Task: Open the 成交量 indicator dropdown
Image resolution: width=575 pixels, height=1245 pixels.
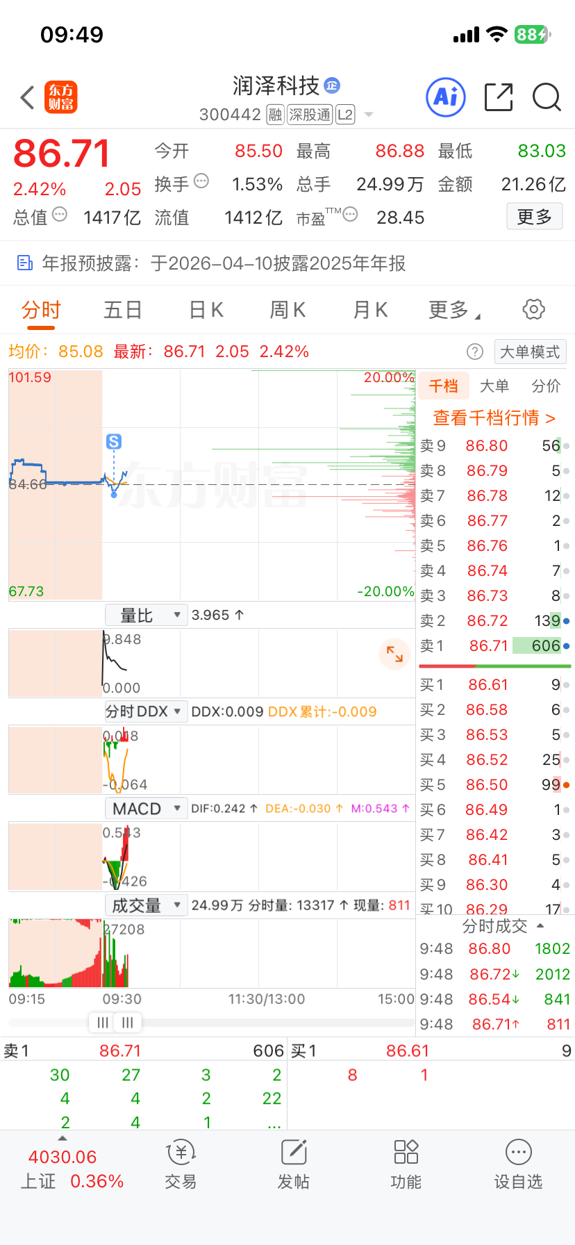Action: coord(146,905)
